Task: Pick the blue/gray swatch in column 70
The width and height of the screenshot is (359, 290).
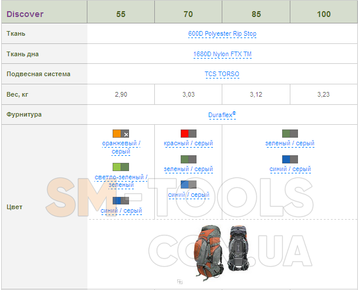Action: click(x=188, y=185)
